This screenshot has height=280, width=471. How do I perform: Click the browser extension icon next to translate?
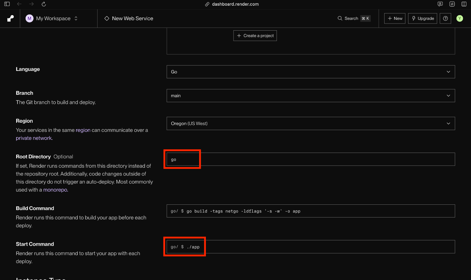[x=452, y=4]
